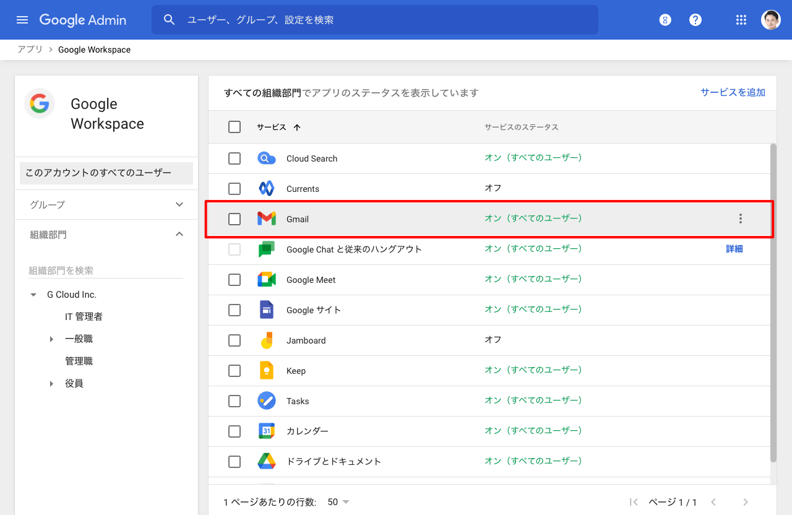The height and width of the screenshot is (515, 792).
Task: Go to the first page icon
Action: (x=634, y=502)
